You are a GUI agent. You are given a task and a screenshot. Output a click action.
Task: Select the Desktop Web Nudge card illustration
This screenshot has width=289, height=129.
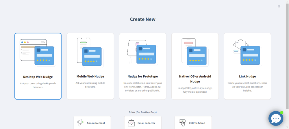click(38, 53)
